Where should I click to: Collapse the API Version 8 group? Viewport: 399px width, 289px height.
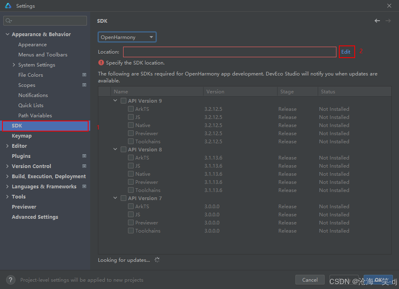[115, 149]
